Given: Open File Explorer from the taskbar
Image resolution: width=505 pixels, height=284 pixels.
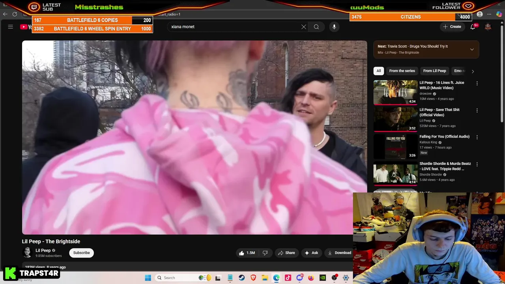Looking at the screenshot, I should 265,278.
